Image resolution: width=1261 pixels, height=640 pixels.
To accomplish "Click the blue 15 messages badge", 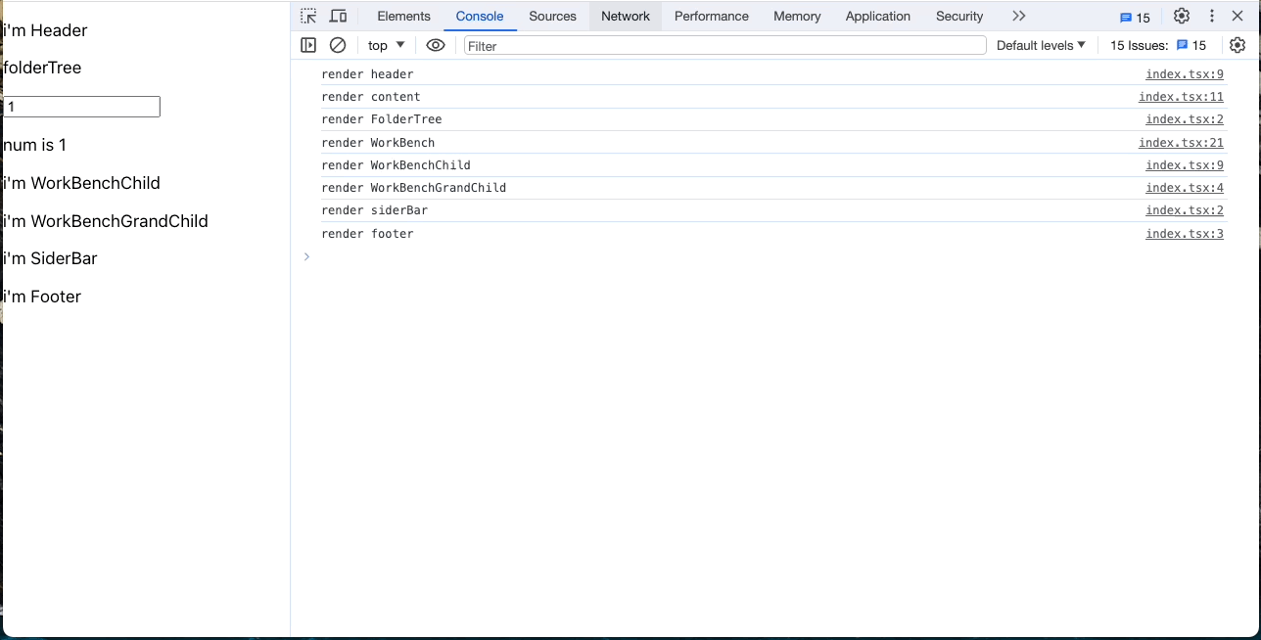I will tap(1136, 18).
